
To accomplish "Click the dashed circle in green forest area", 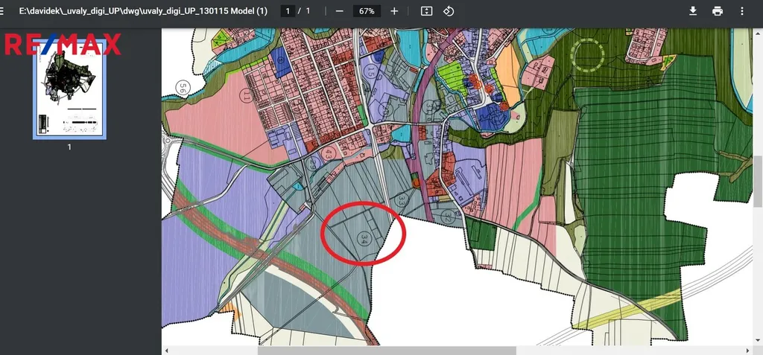I will click(588, 54).
